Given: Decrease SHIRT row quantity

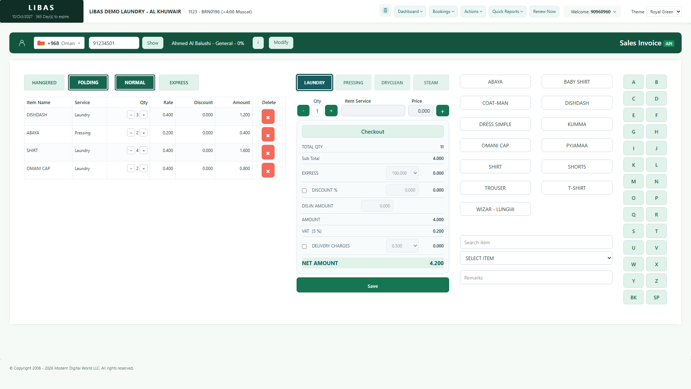Looking at the screenshot, I should coord(131,151).
